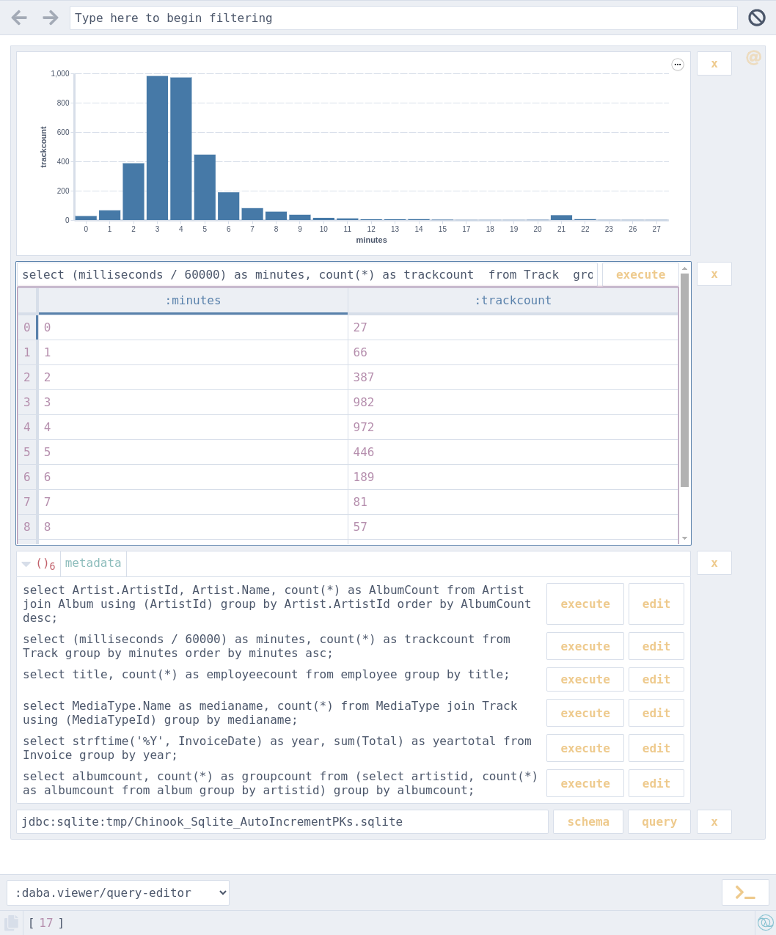Image resolution: width=776 pixels, height=935 pixels.
Task: Click the yeartotal Invoice query text
Action: pos(277,748)
